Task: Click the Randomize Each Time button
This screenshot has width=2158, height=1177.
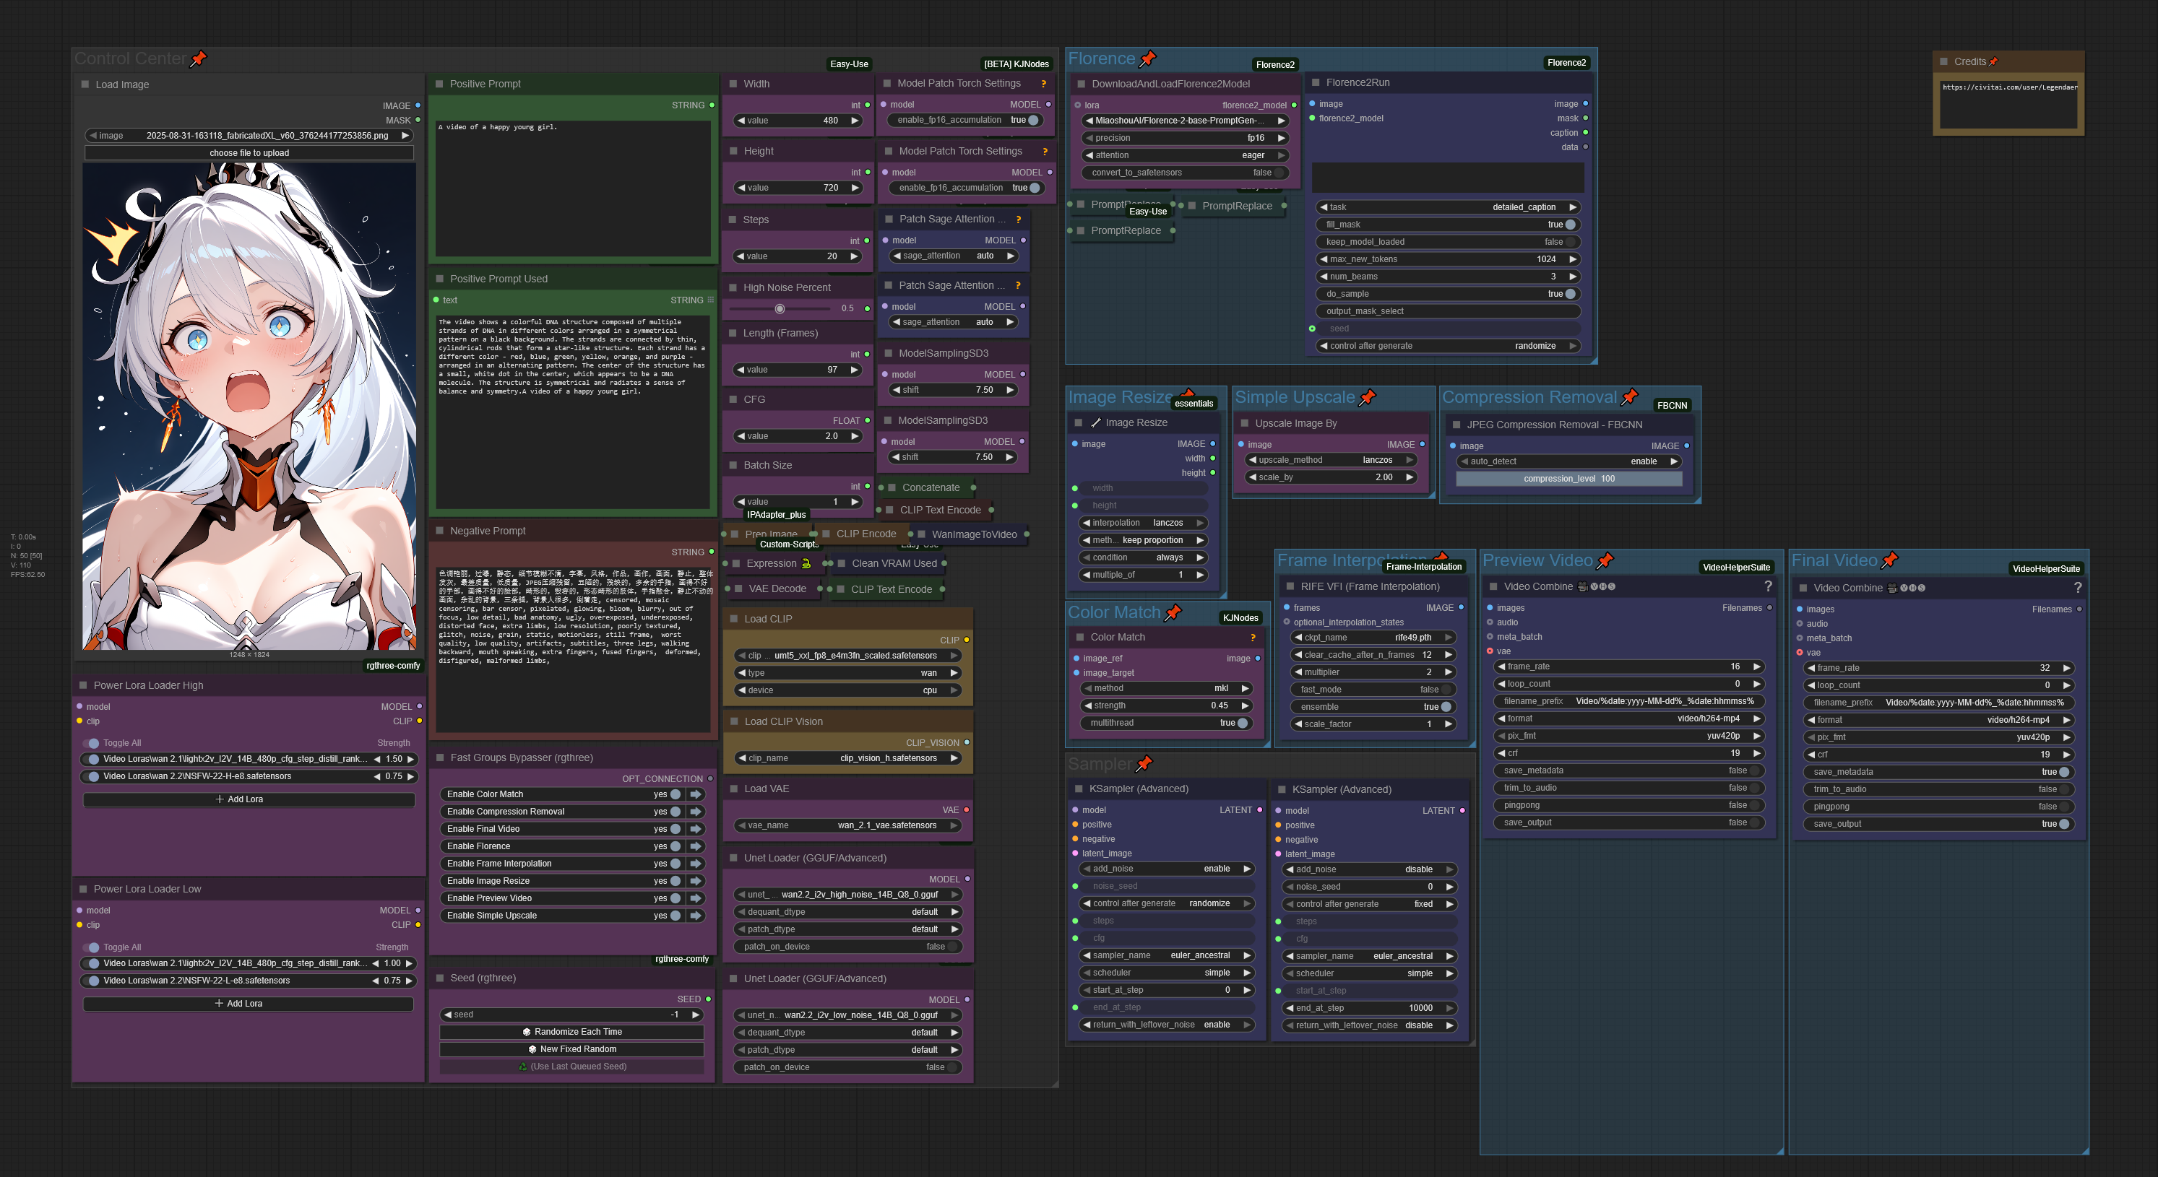Action: (x=571, y=1032)
